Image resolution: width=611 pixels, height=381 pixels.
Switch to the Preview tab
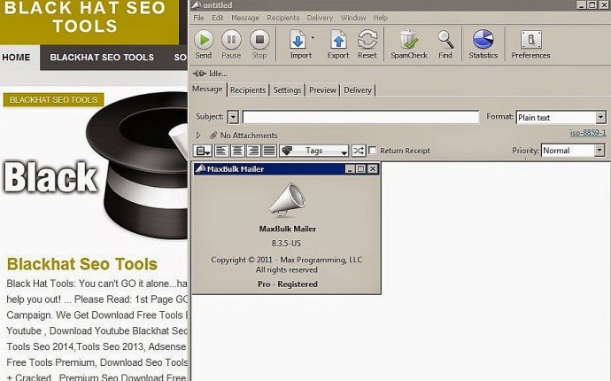[x=322, y=89]
